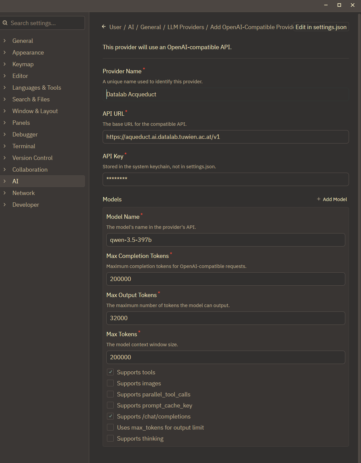Click the Max Completion Tokens field
Viewport: 361px width, 463px height.
click(x=226, y=279)
